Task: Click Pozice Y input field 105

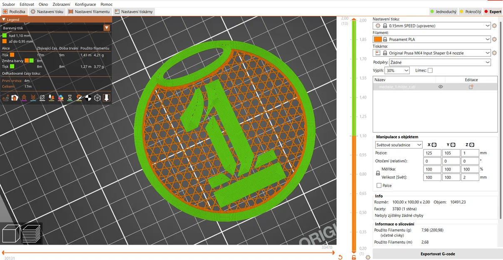Action: [x=451, y=153]
